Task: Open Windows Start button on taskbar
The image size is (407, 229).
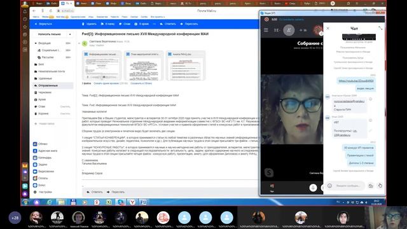Action: [25, 202]
